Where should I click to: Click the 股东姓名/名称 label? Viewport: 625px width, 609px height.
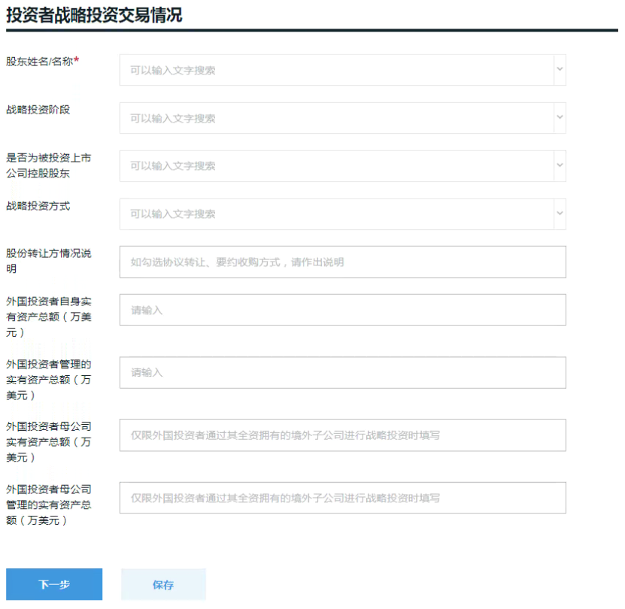43,62
